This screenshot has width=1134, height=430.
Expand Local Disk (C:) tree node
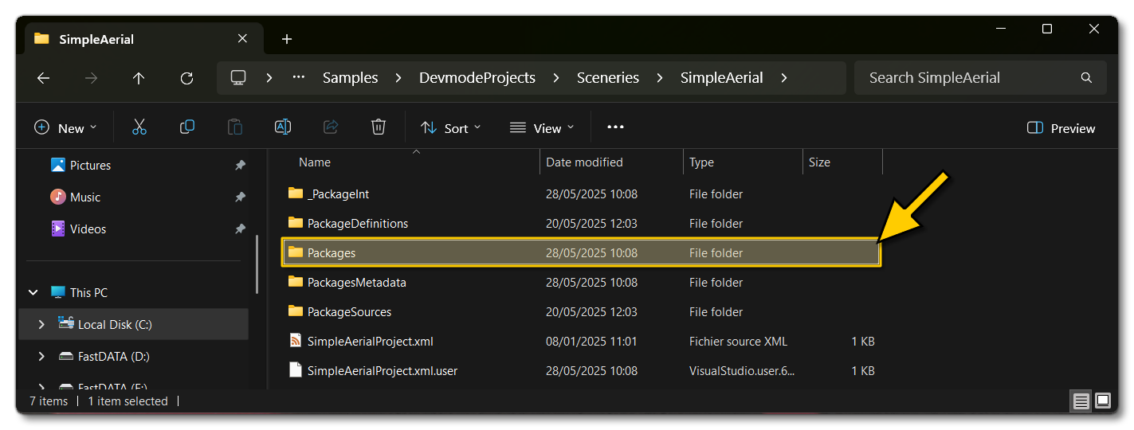click(x=41, y=325)
